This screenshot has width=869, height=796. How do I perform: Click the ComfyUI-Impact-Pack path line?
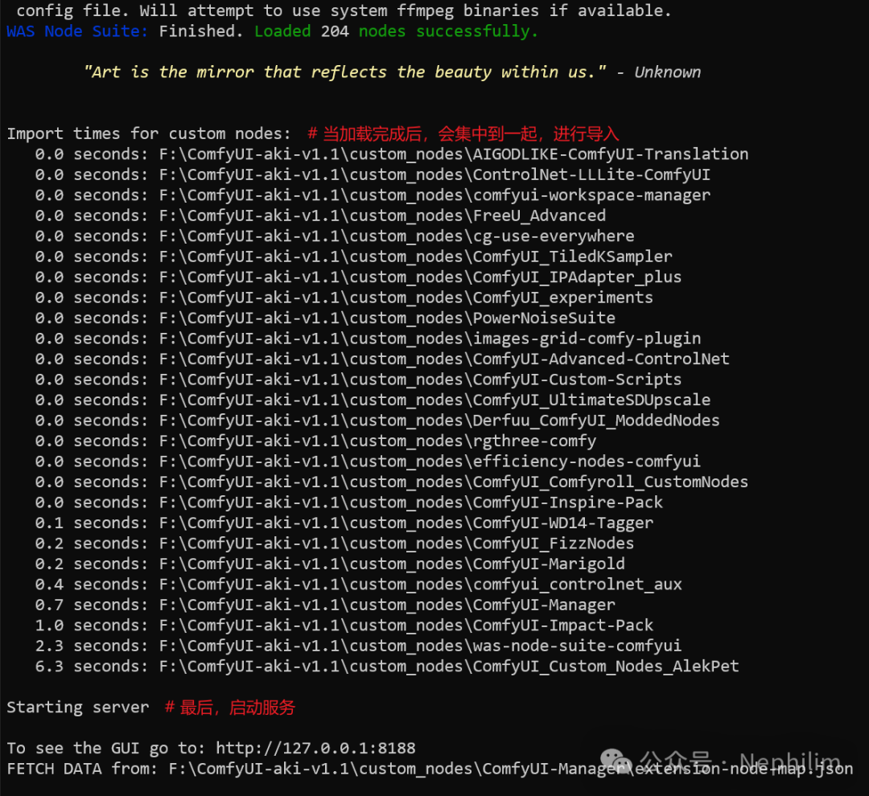tap(344, 626)
